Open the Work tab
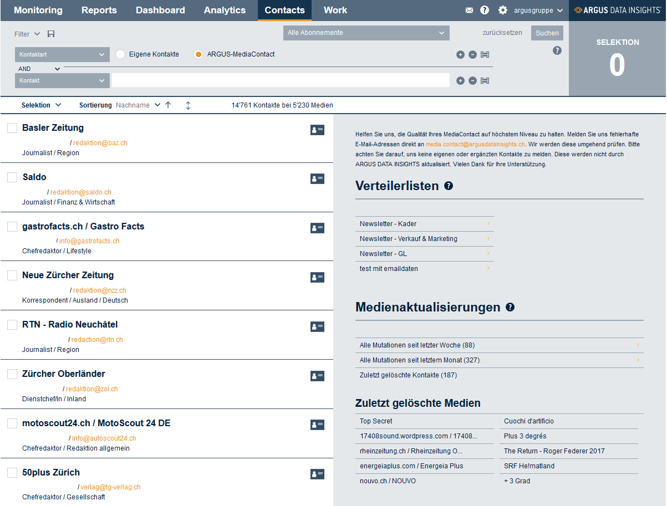The width and height of the screenshot is (667, 506). [335, 10]
